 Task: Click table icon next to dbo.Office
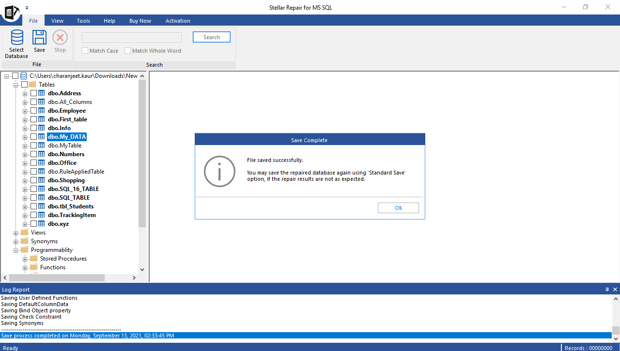tap(42, 163)
